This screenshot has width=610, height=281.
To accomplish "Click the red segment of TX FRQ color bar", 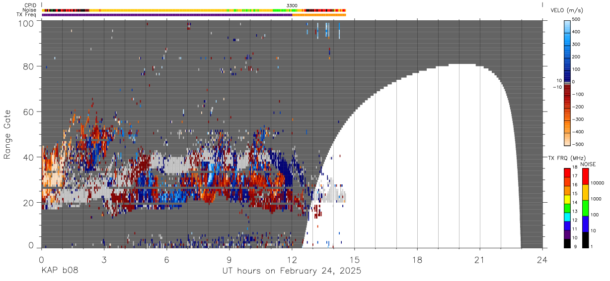I will 567,172.
